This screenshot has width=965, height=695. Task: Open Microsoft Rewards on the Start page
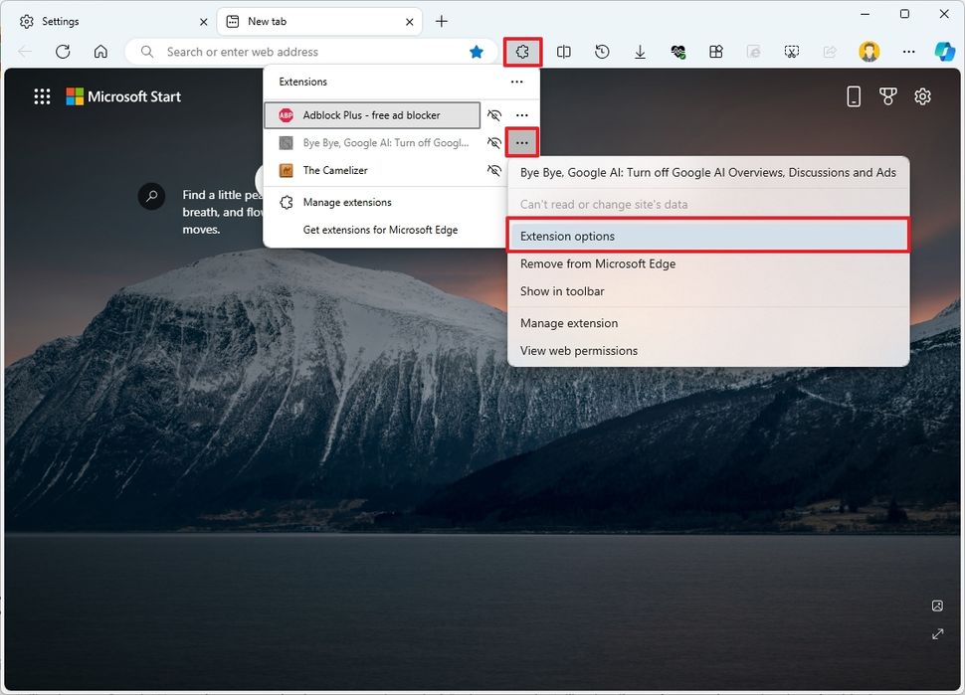[887, 96]
